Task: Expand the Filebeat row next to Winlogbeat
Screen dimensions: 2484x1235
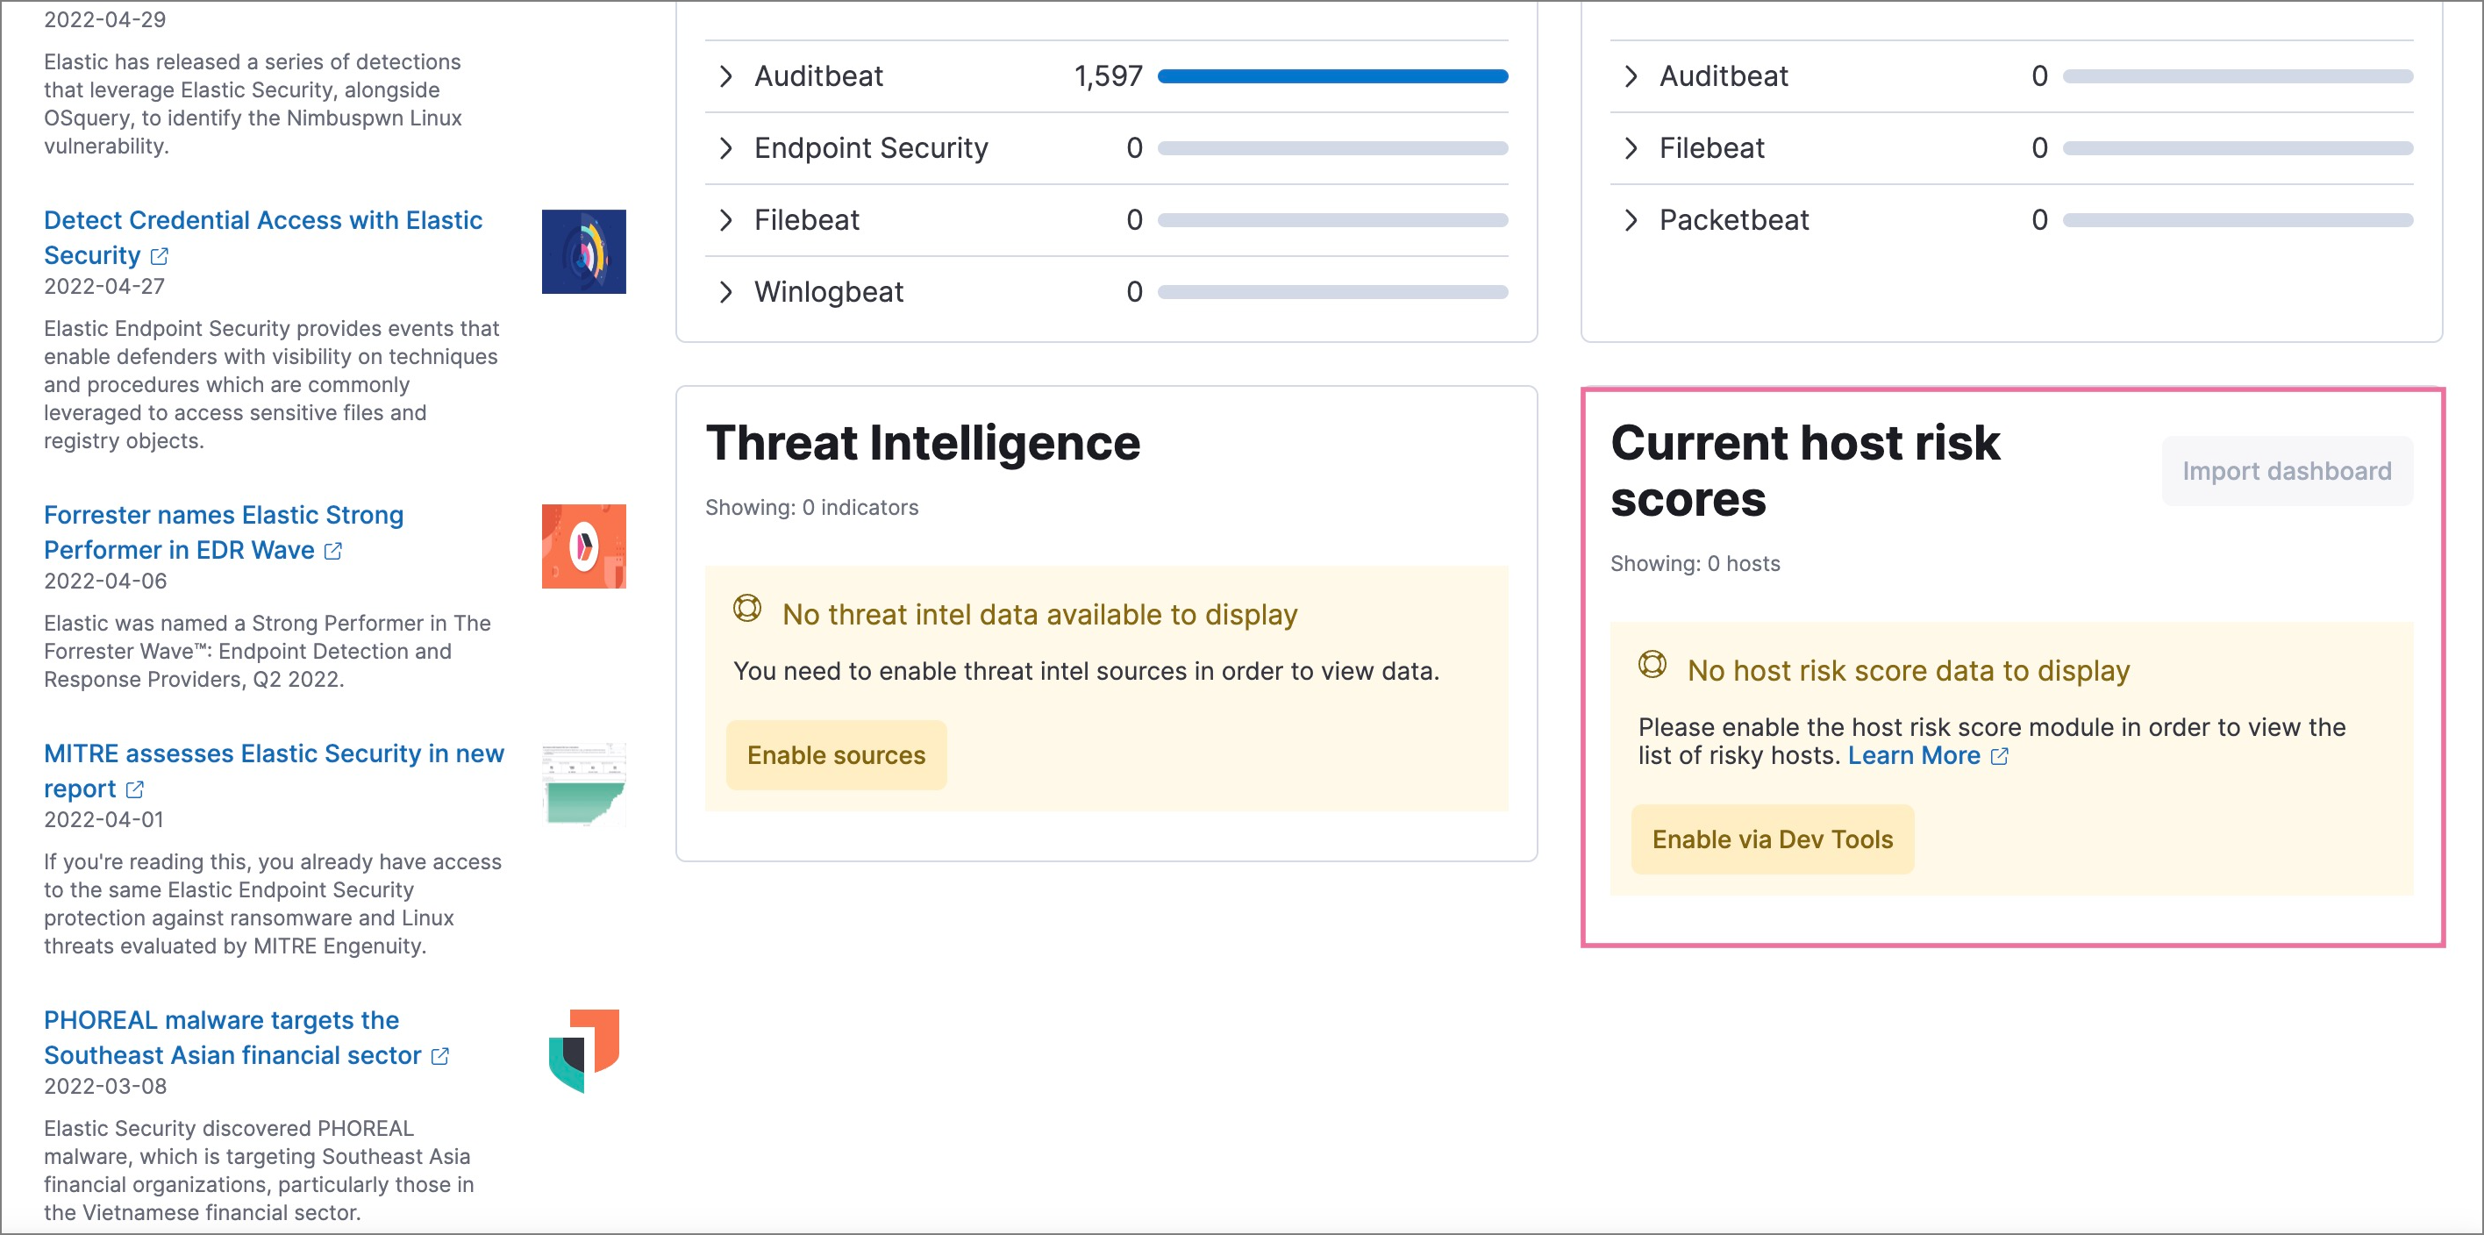Action: tap(726, 220)
